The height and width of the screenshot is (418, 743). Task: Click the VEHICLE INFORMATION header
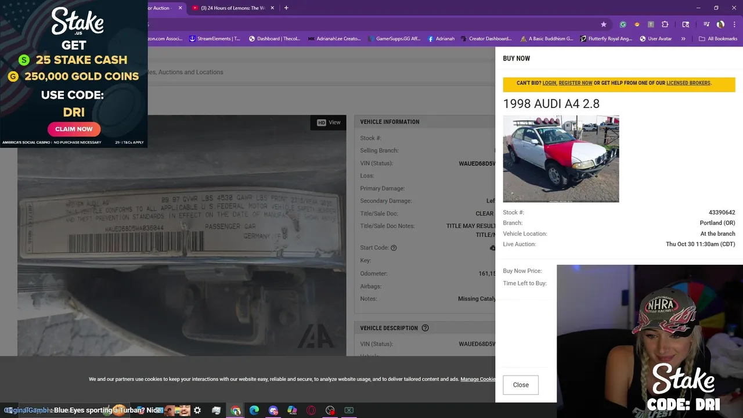(389, 122)
